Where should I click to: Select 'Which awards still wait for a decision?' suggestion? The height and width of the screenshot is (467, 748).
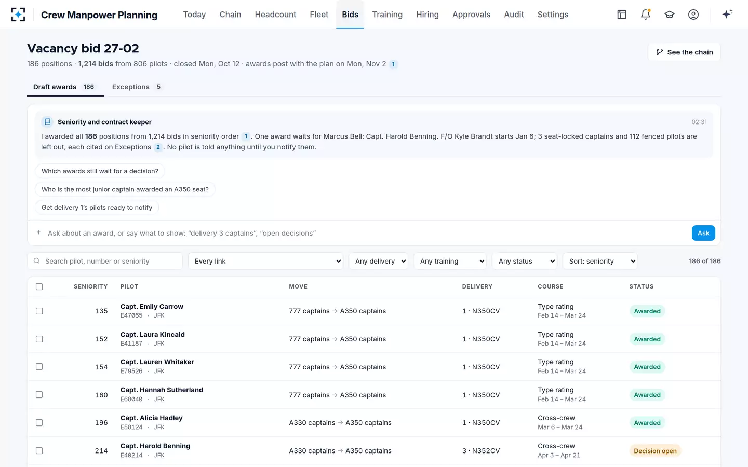click(100, 171)
